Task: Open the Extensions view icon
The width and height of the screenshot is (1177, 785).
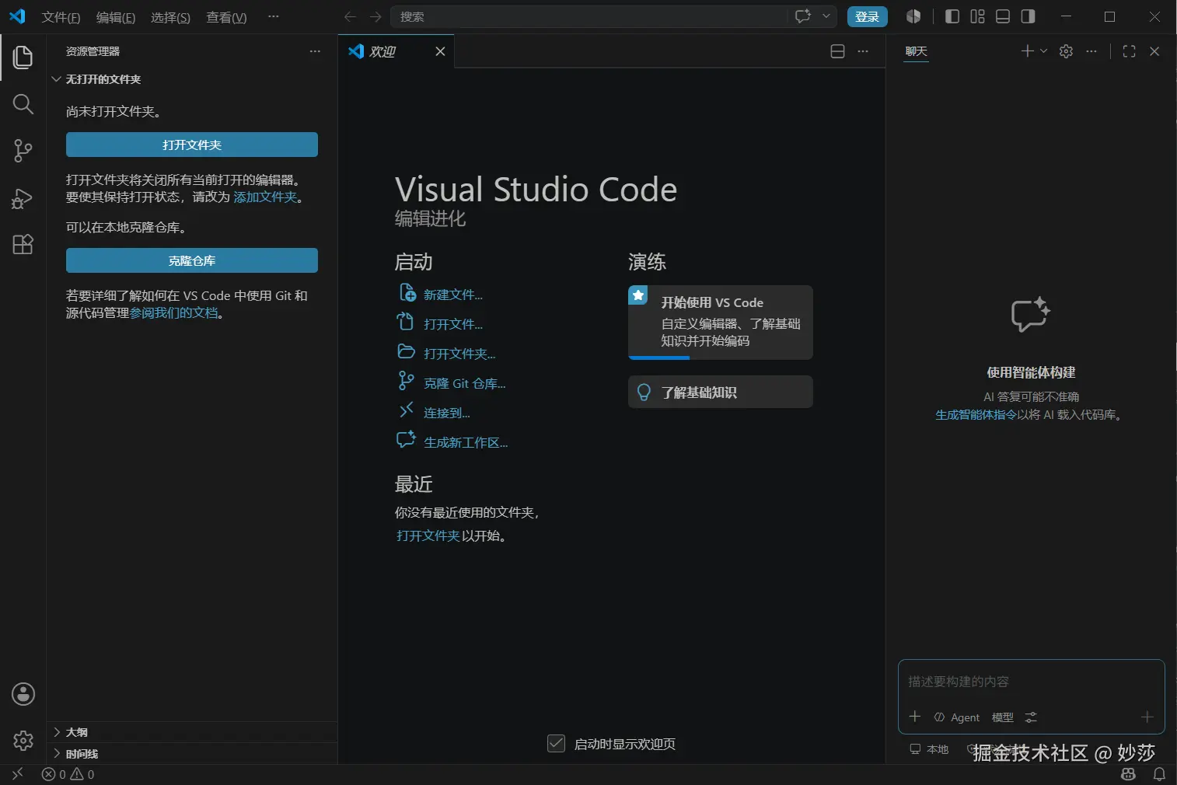Action: pyautogui.click(x=23, y=245)
